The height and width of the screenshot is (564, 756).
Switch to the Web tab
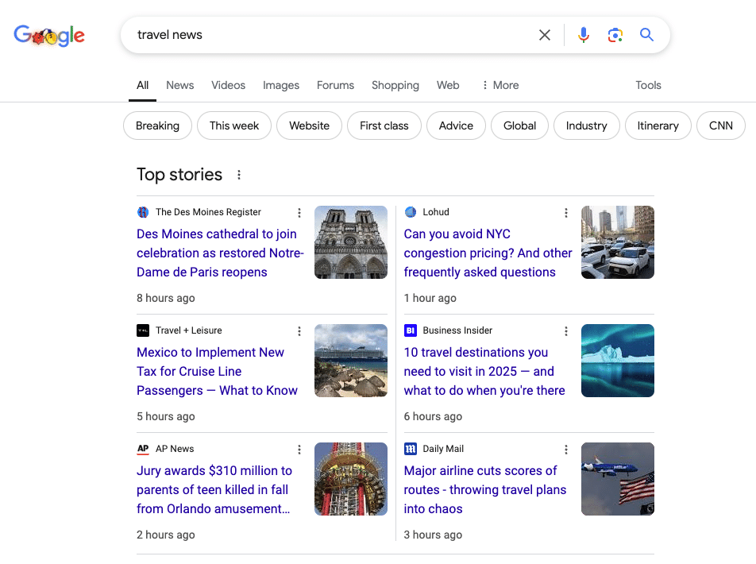click(x=448, y=86)
